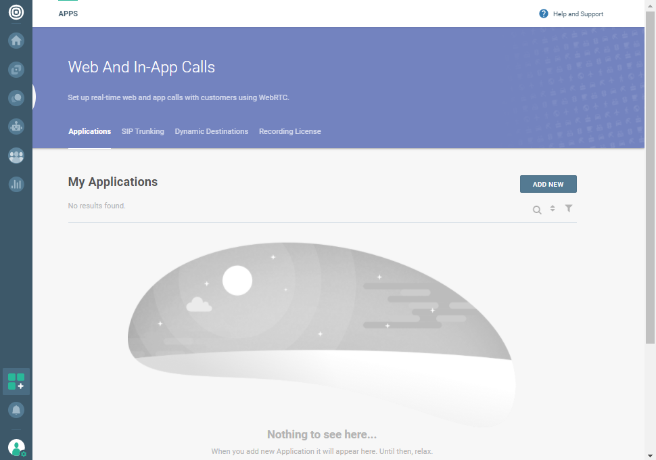Select the Applications tab

(x=89, y=131)
